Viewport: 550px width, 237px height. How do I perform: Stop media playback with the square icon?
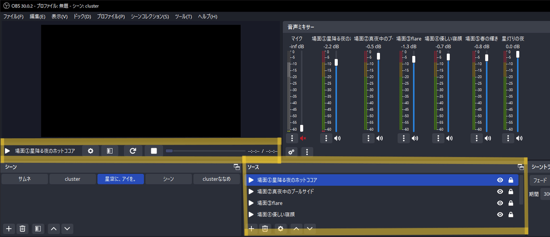(154, 151)
